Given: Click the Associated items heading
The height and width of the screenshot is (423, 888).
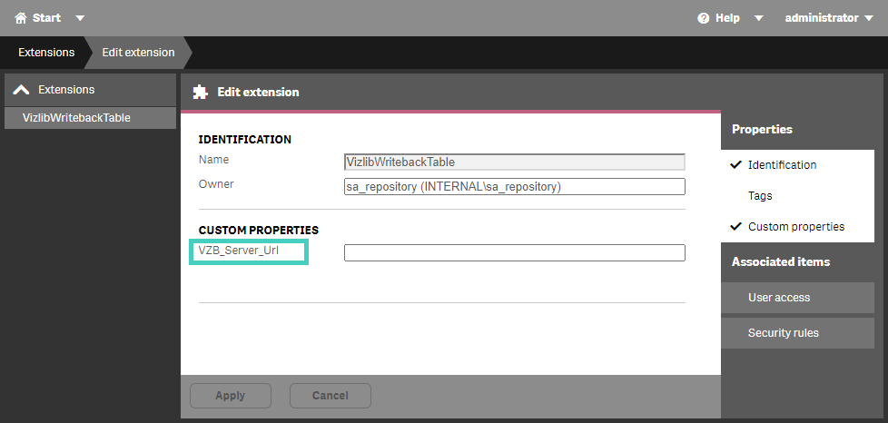Looking at the screenshot, I should click(x=780, y=261).
